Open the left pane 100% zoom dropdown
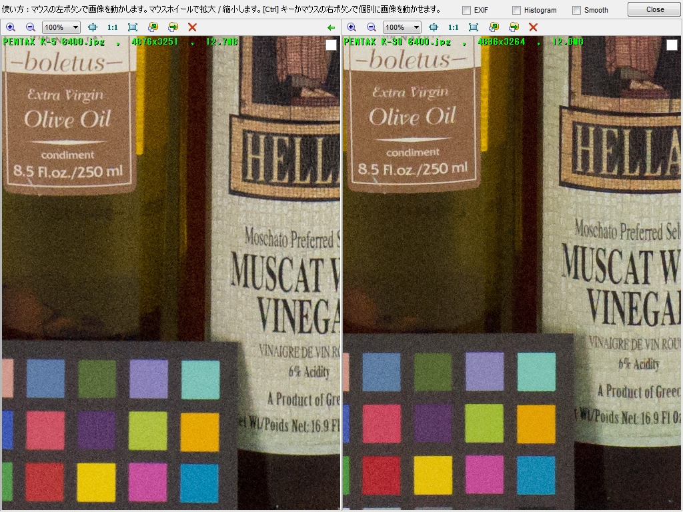Image resolution: width=683 pixels, height=512 pixels. pyautogui.click(x=61, y=27)
